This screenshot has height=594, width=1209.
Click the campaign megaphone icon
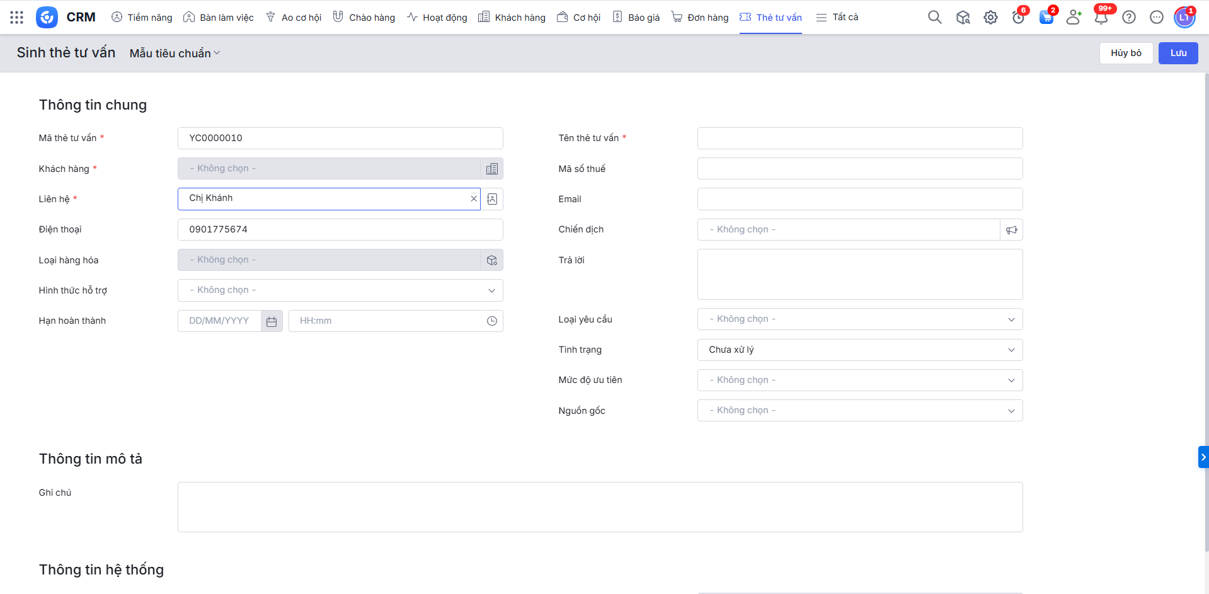(1011, 230)
